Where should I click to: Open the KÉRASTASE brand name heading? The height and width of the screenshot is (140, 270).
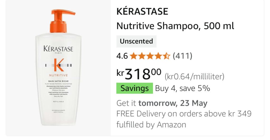(x=142, y=12)
